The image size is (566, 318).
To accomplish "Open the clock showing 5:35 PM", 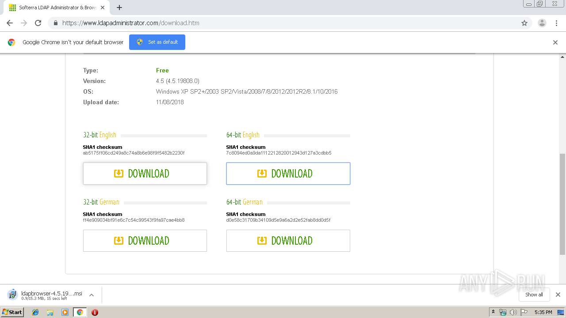I will [543, 312].
